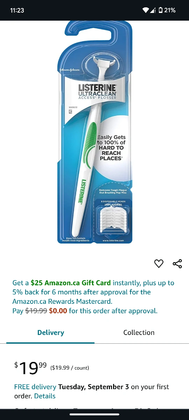Tap the cellular signal icon

tap(153, 10)
